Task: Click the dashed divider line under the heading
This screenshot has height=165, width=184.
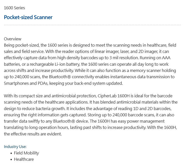Action: point(92,25)
